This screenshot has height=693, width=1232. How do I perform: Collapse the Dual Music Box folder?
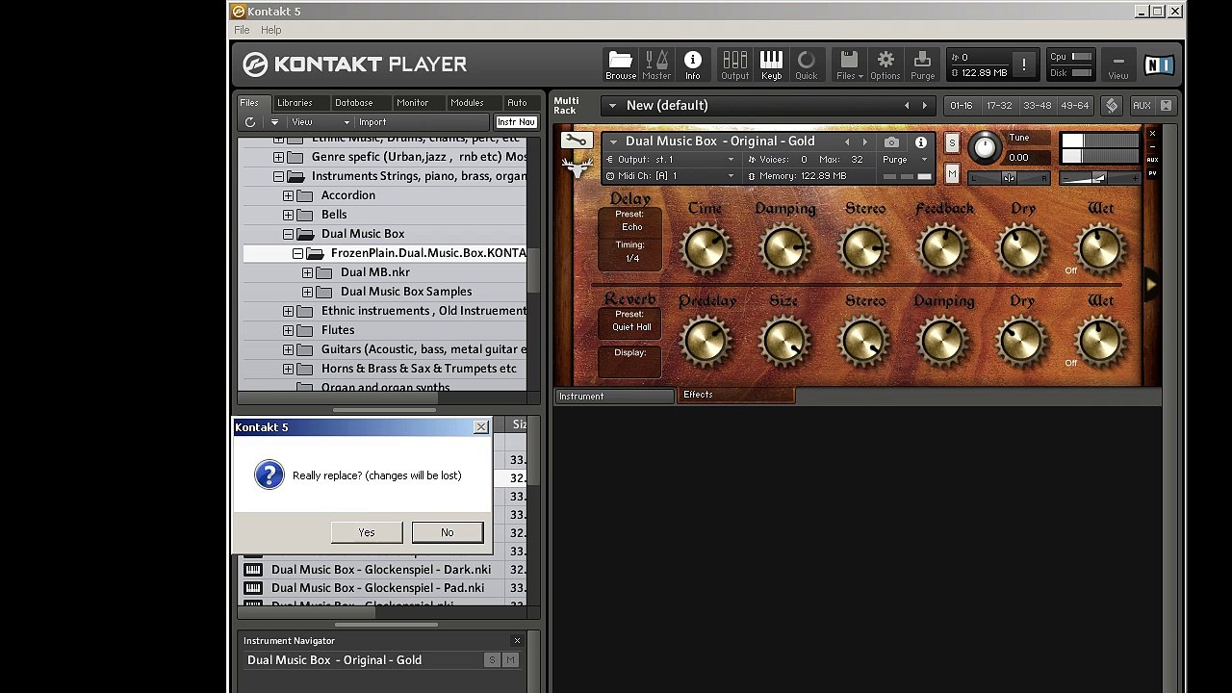tap(288, 234)
